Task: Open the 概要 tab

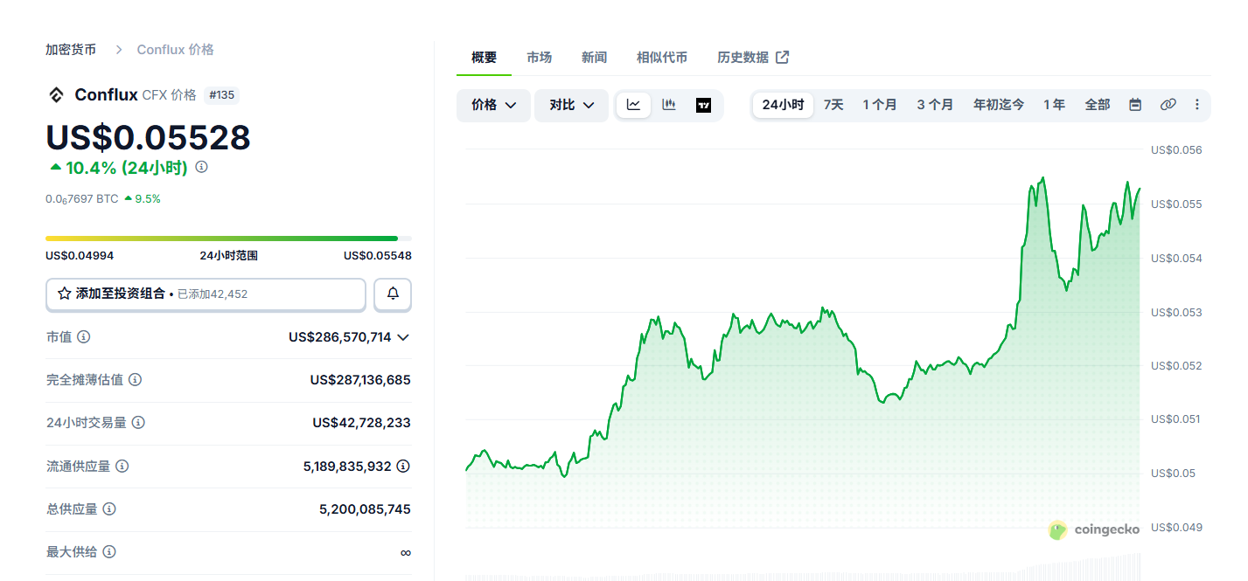Action: pyautogui.click(x=484, y=58)
